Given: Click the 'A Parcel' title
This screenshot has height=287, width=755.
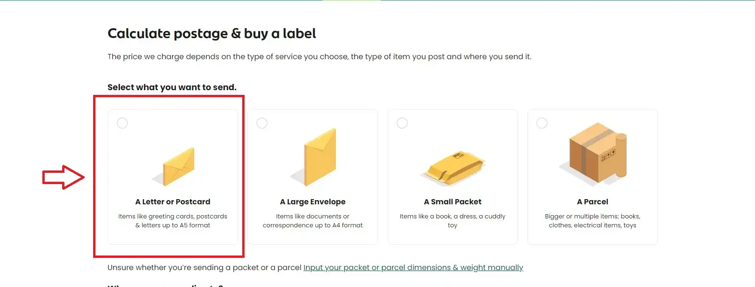Looking at the screenshot, I should pos(593,202).
